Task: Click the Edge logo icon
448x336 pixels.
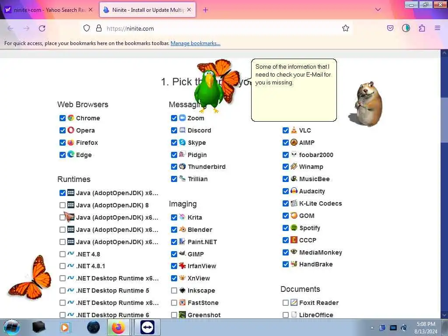Action: pyautogui.click(x=71, y=154)
